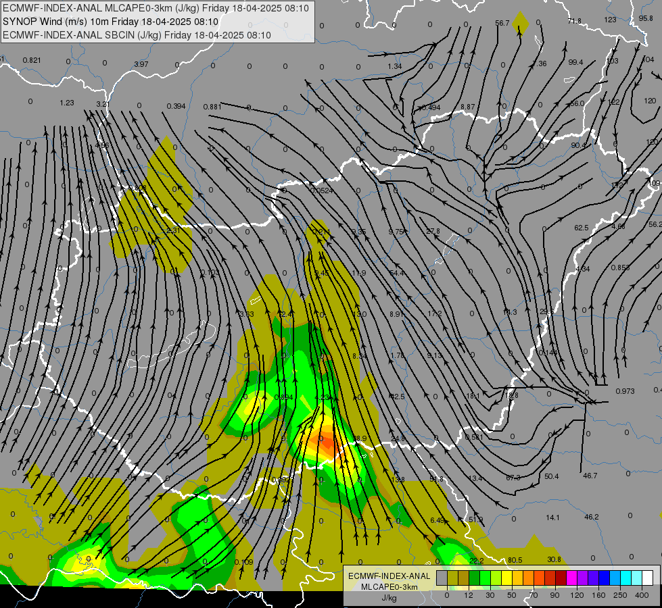Click the map value 90.4

(x=578, y=145)
